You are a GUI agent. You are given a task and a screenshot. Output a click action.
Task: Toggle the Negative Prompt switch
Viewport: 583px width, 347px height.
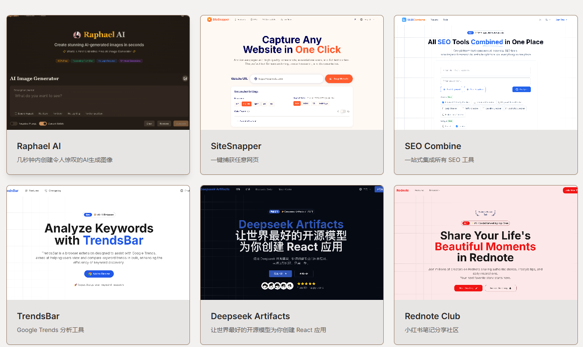tap(14, 123)
